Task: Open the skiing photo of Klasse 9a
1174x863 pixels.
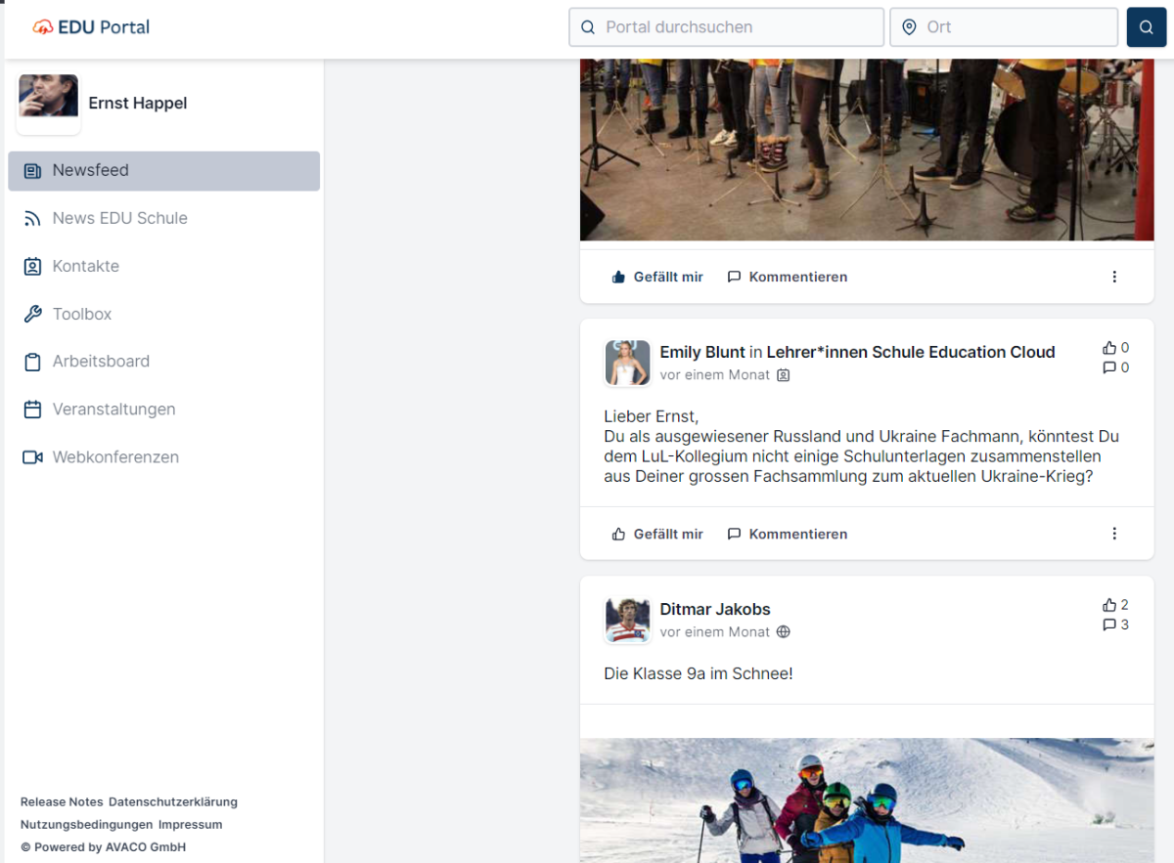Action: pyautogui.click(x=867, y=799)
